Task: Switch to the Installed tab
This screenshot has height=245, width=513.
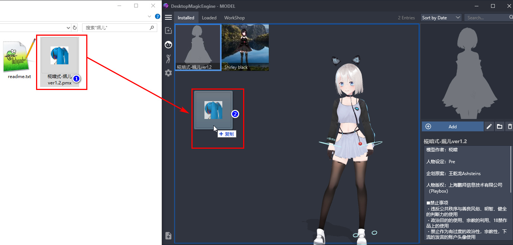Action: (x=186, y=17)
